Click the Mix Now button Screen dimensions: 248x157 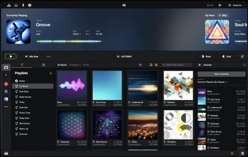pos(32,56)
